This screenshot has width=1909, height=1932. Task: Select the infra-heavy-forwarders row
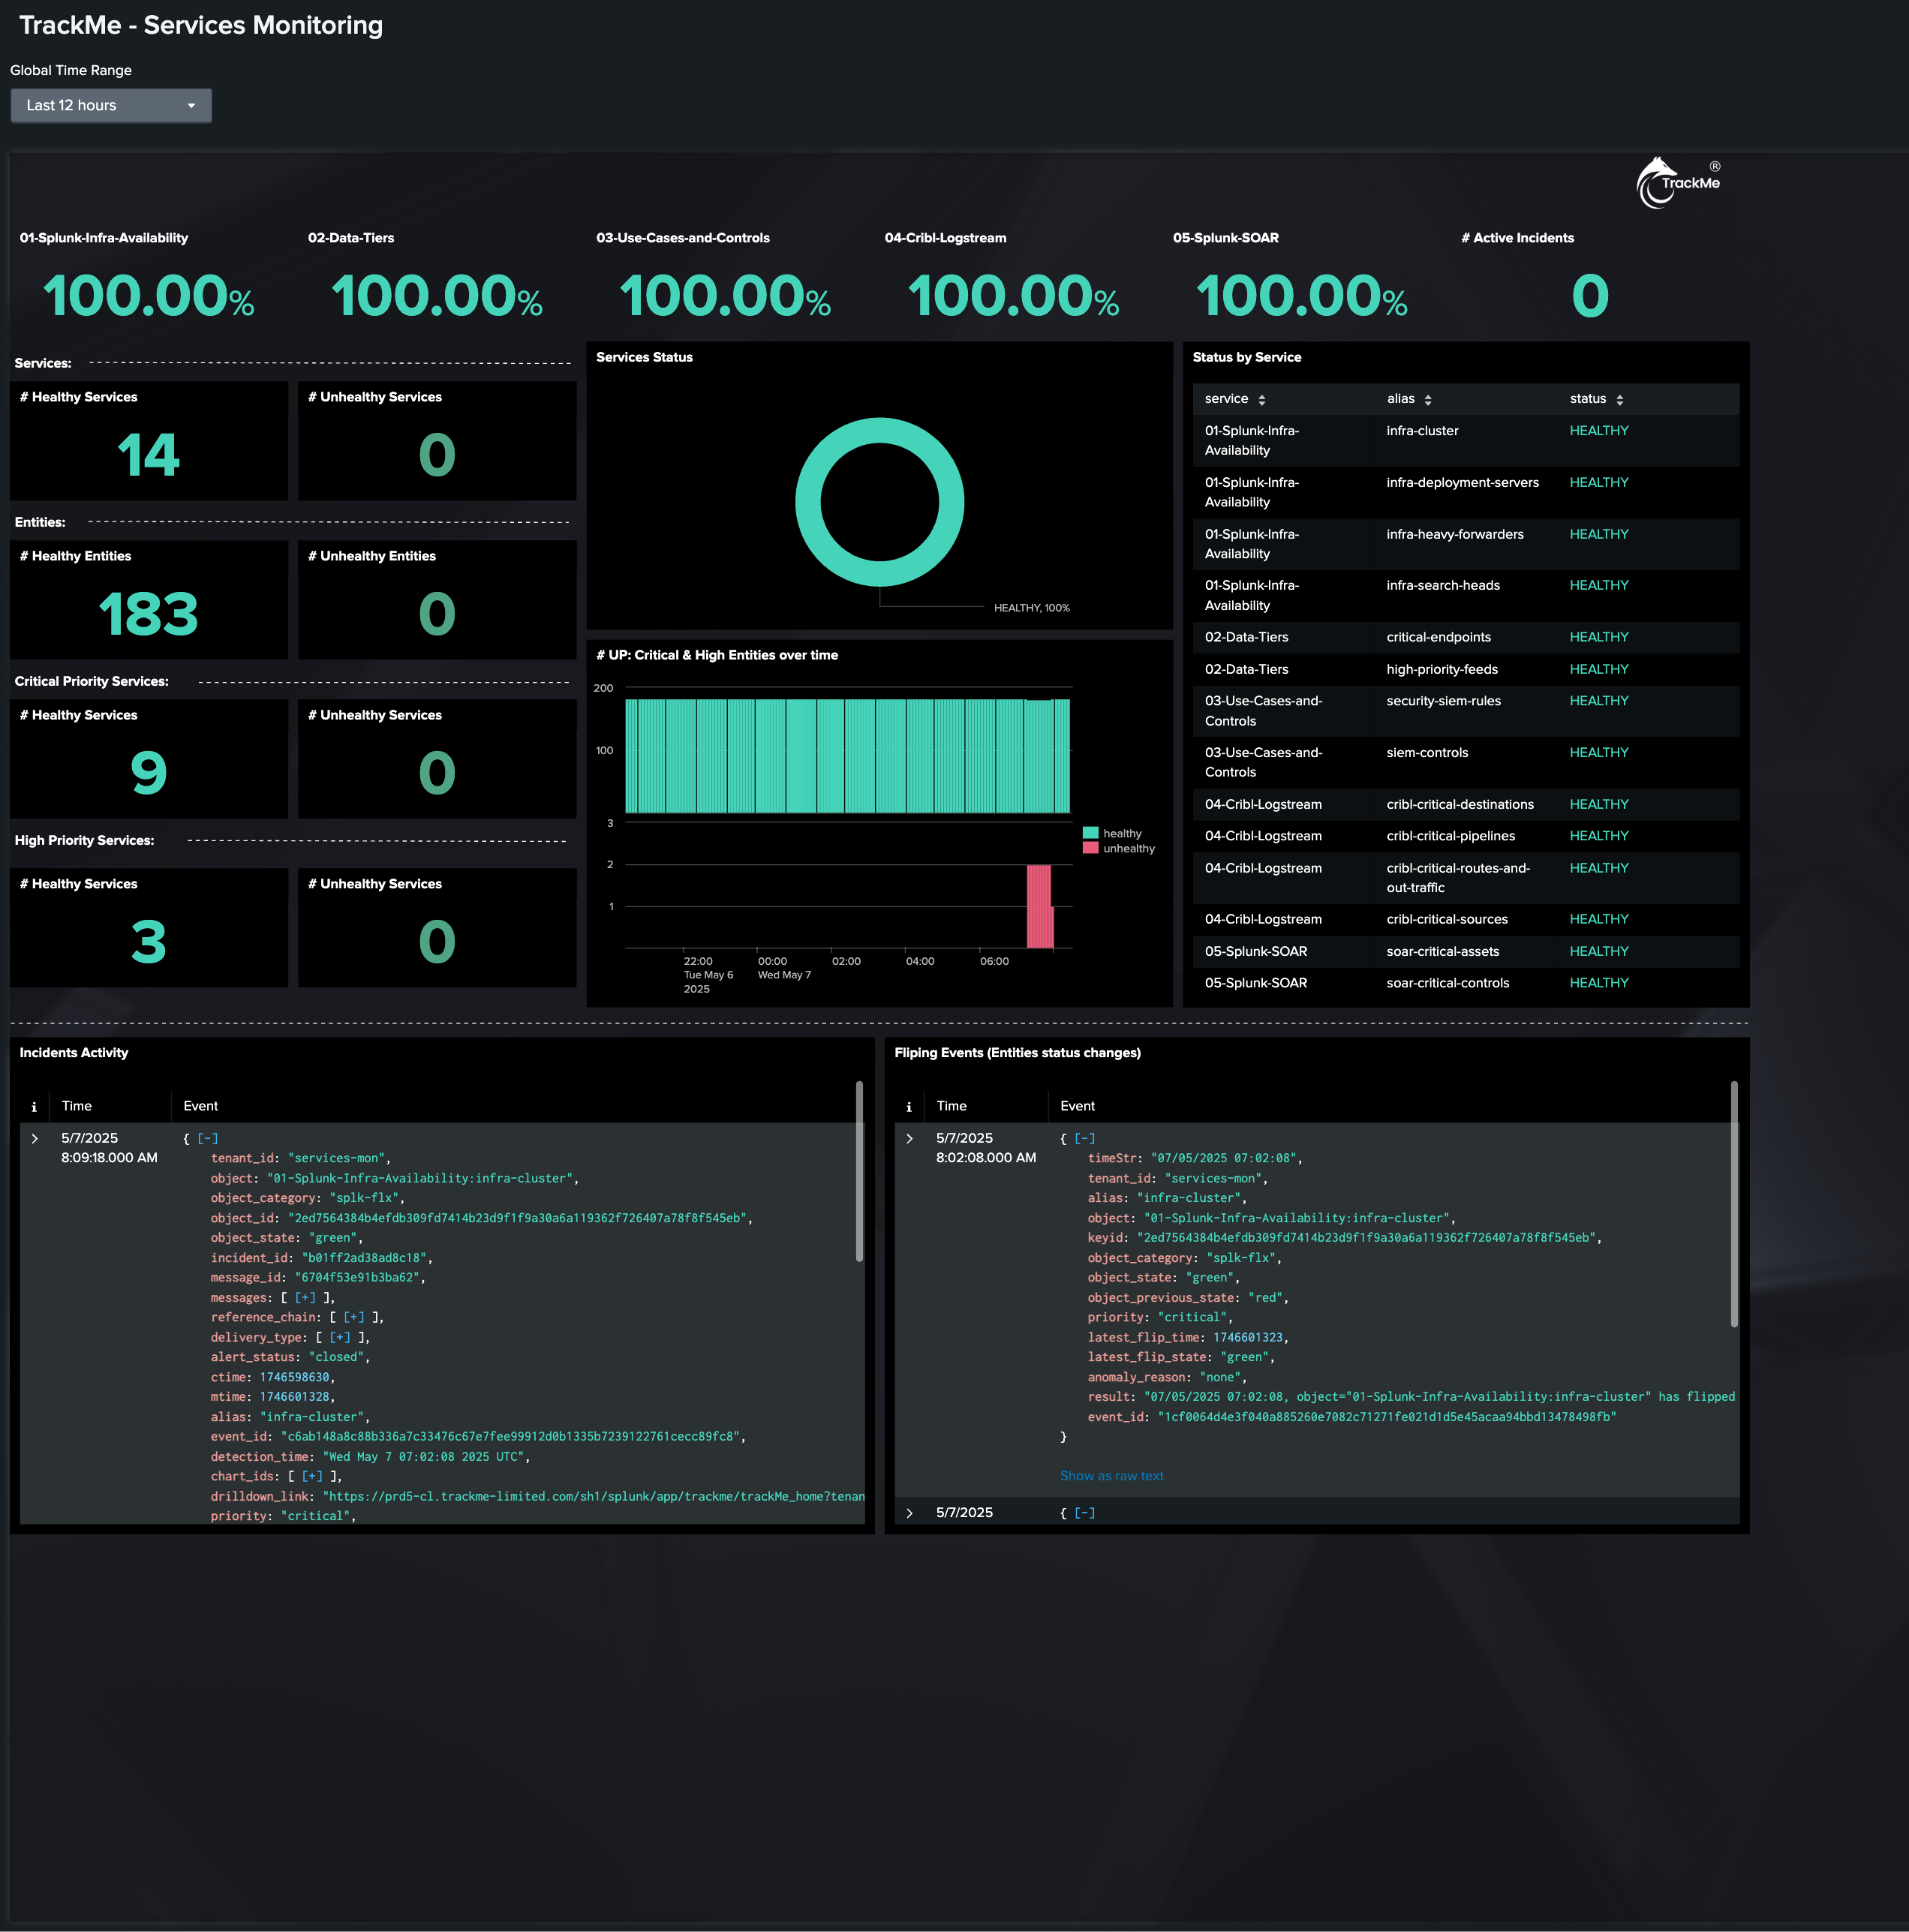point(1466,544)
